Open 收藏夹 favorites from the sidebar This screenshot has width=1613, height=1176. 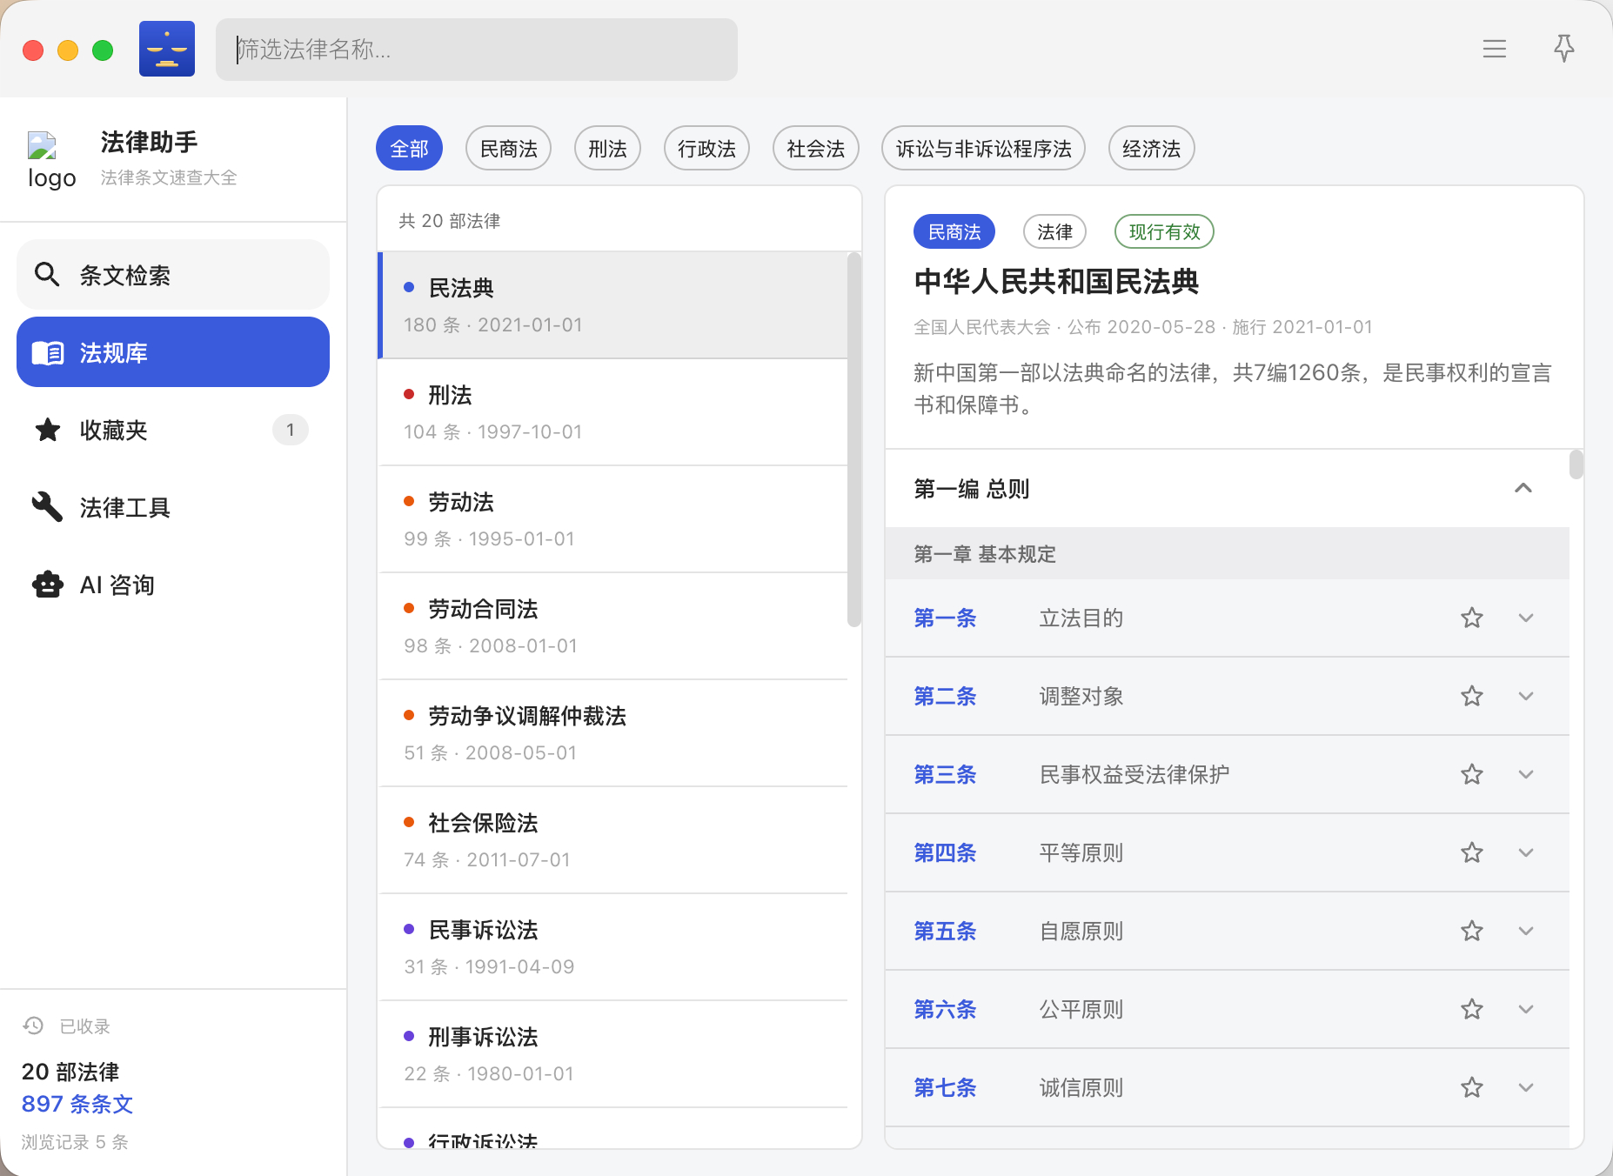[x=173, y=430]
